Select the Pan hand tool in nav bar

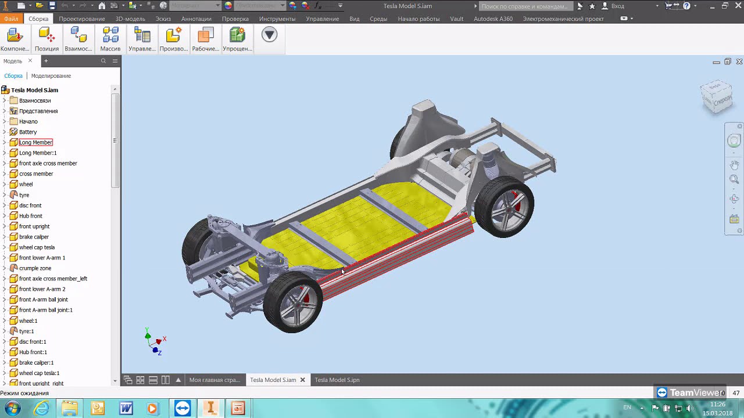tap(734, 165)
